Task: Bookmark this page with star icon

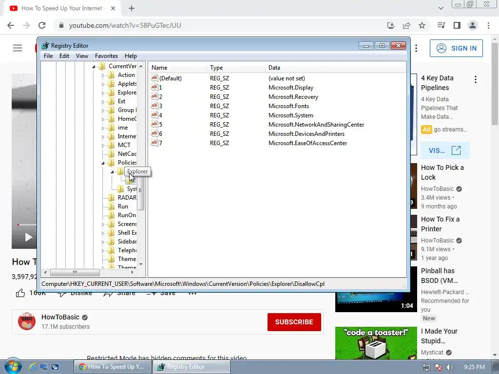Action: [x=422, y=25]
